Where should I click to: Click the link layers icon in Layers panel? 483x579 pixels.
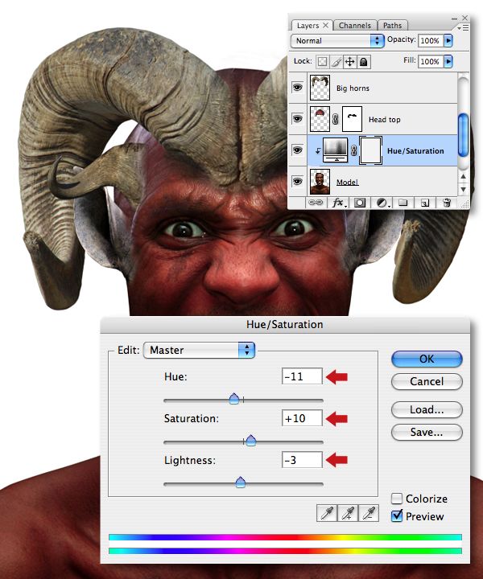pyautogui.click(x=316, y=203)
